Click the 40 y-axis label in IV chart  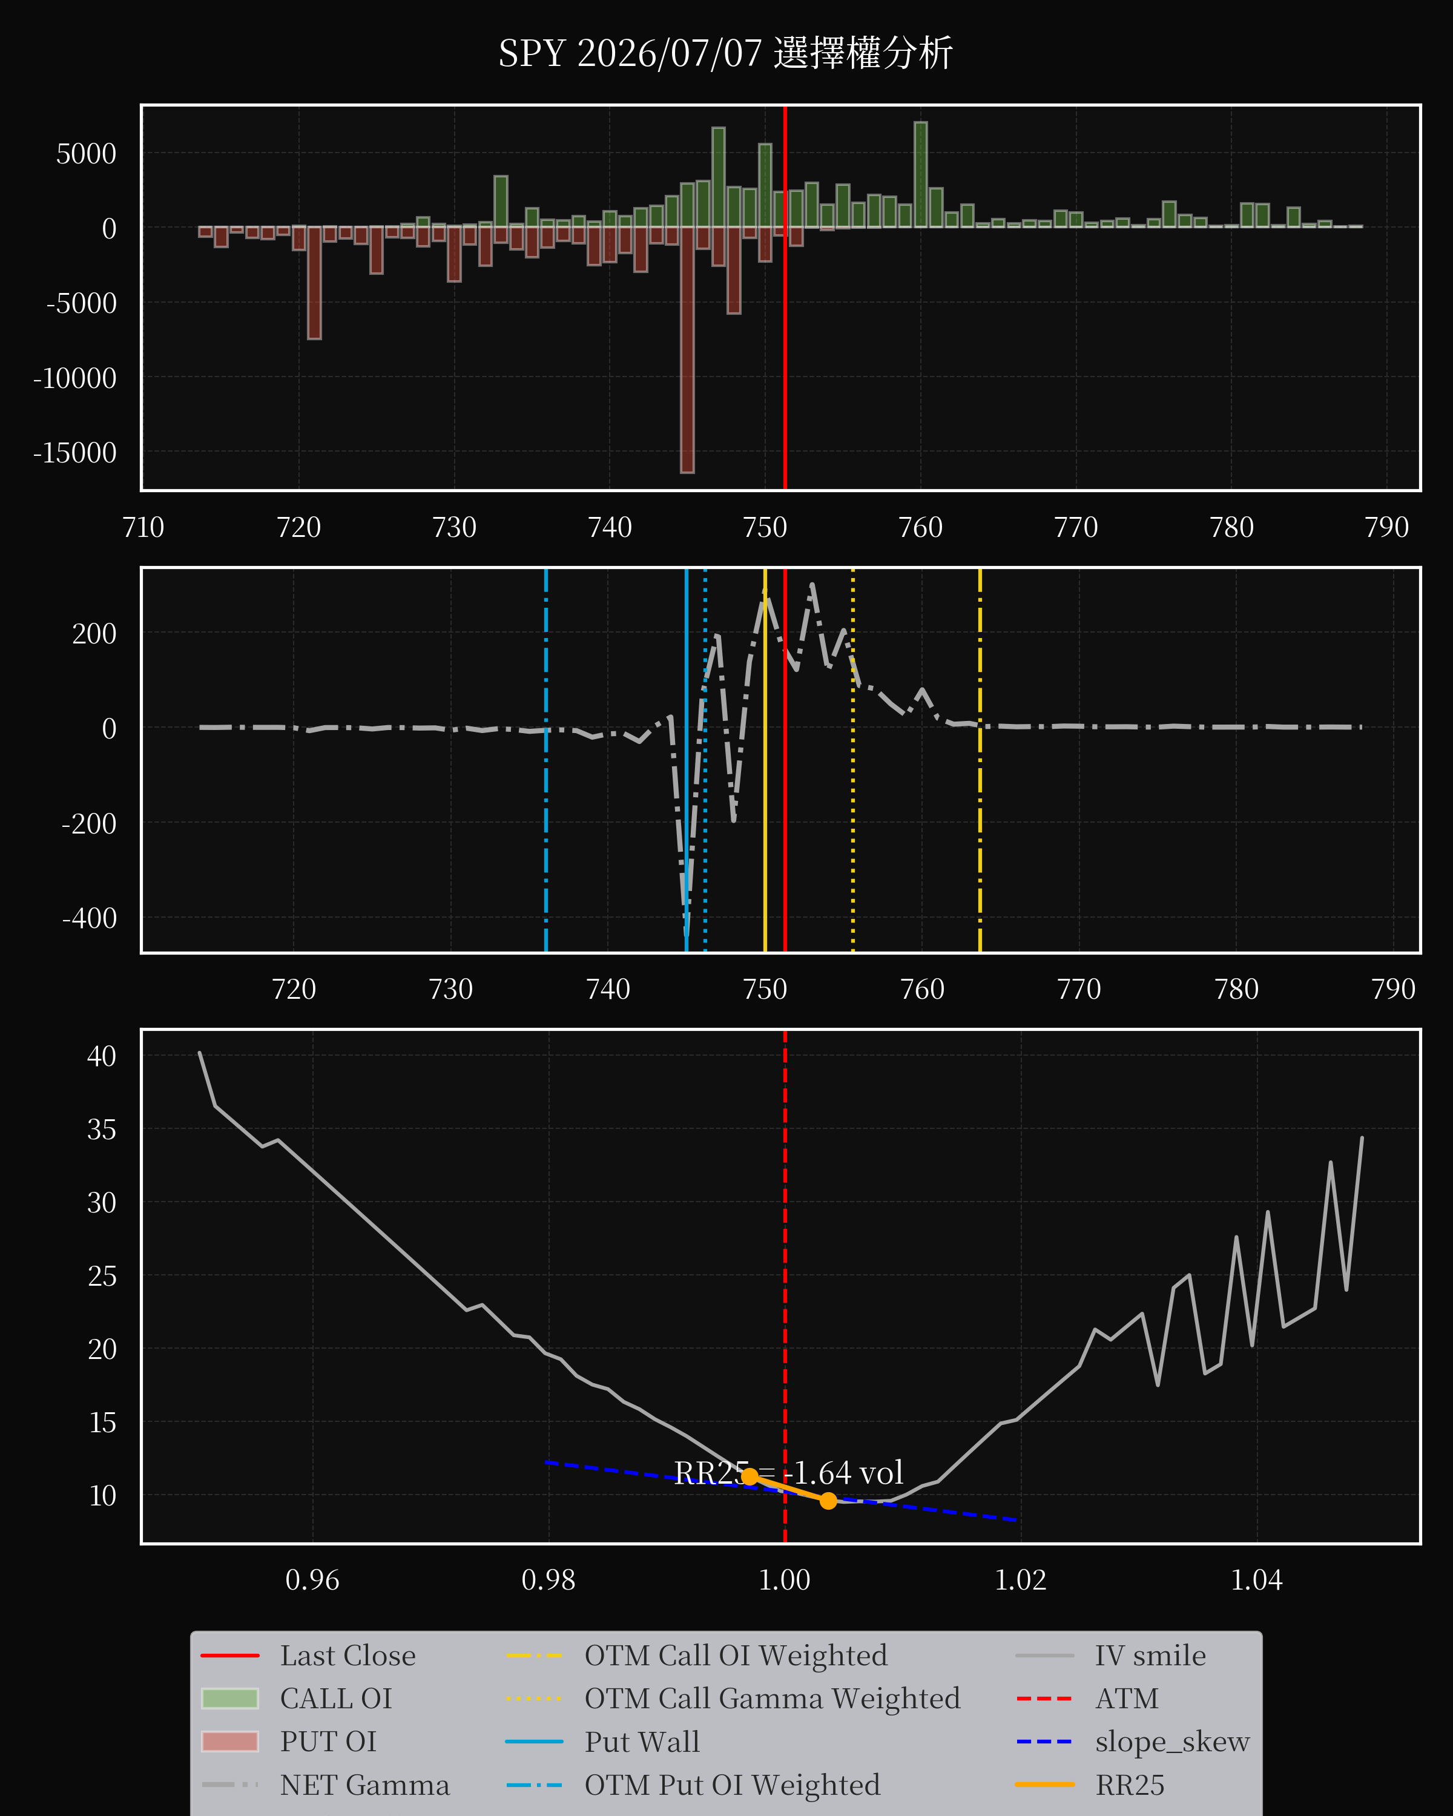(x=102, y=1056)
